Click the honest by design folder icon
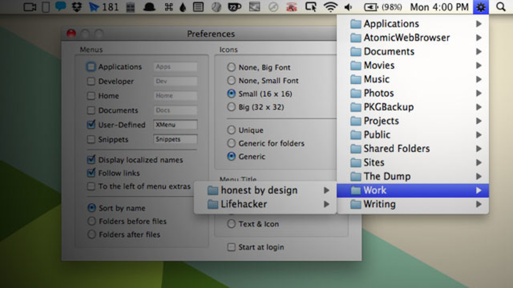 (213, 190)
